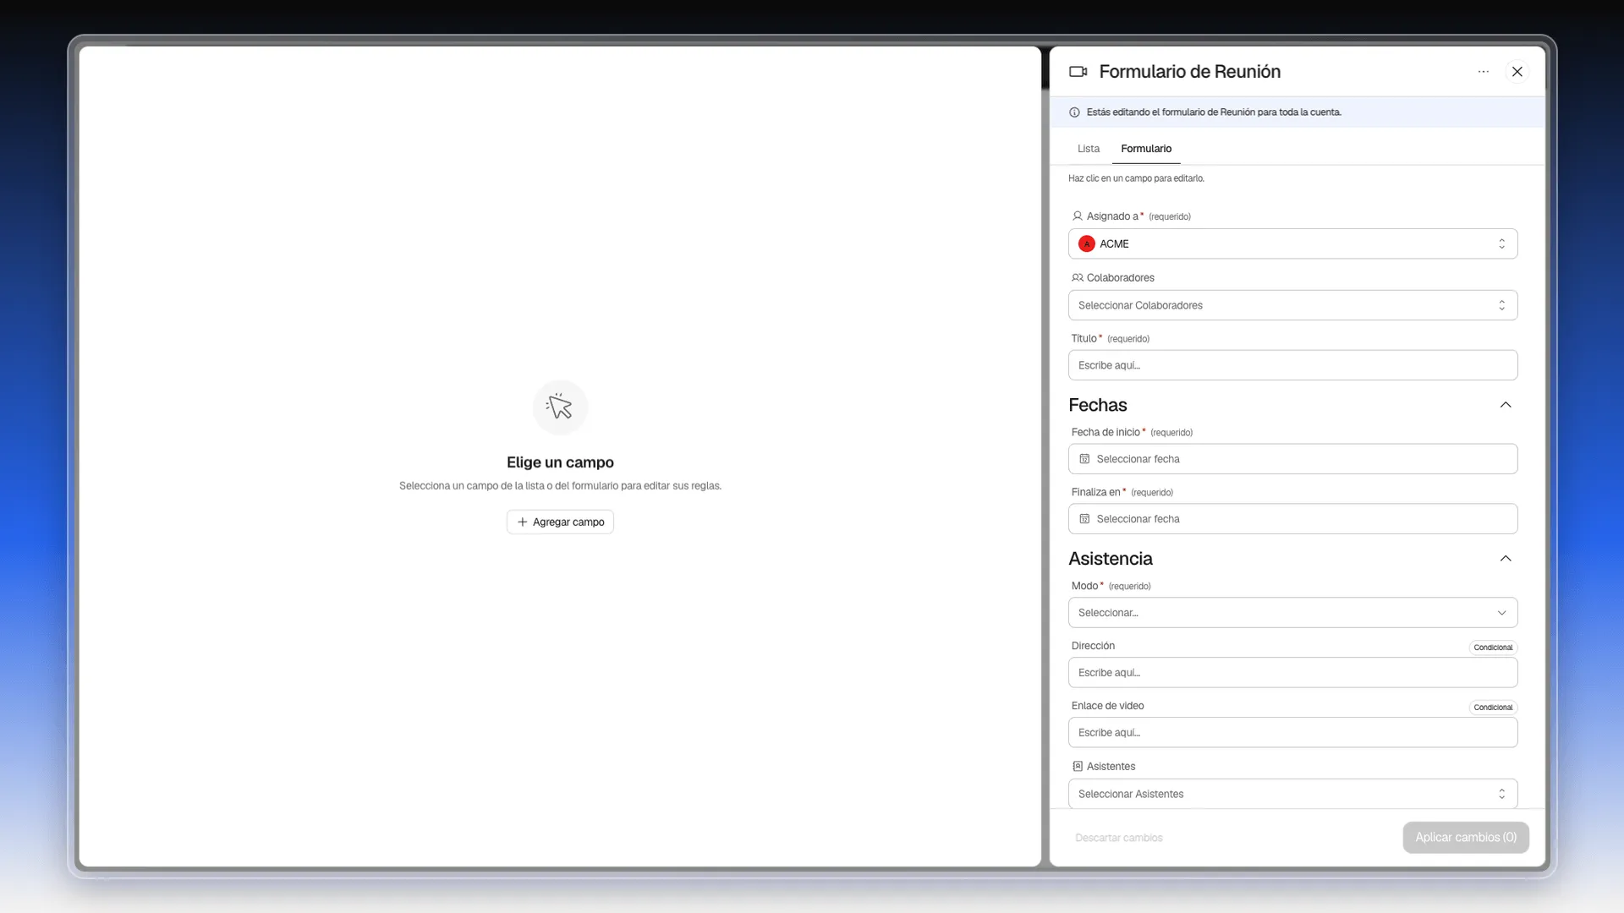Open the three-dot options menu

click(1483, 72)
